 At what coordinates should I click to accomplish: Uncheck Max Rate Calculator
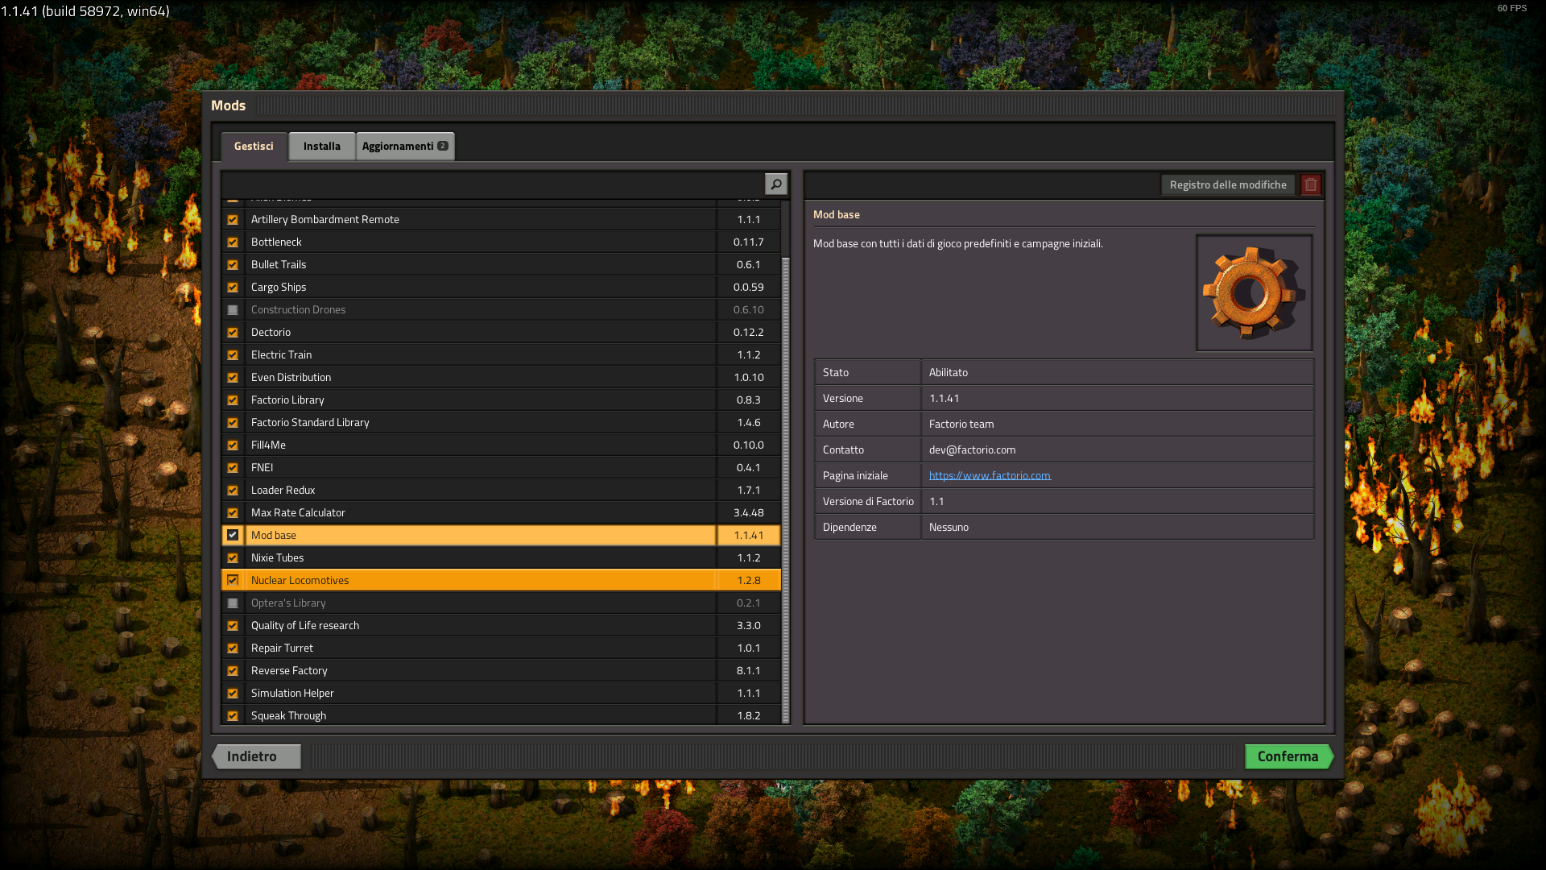pos(233,512)
